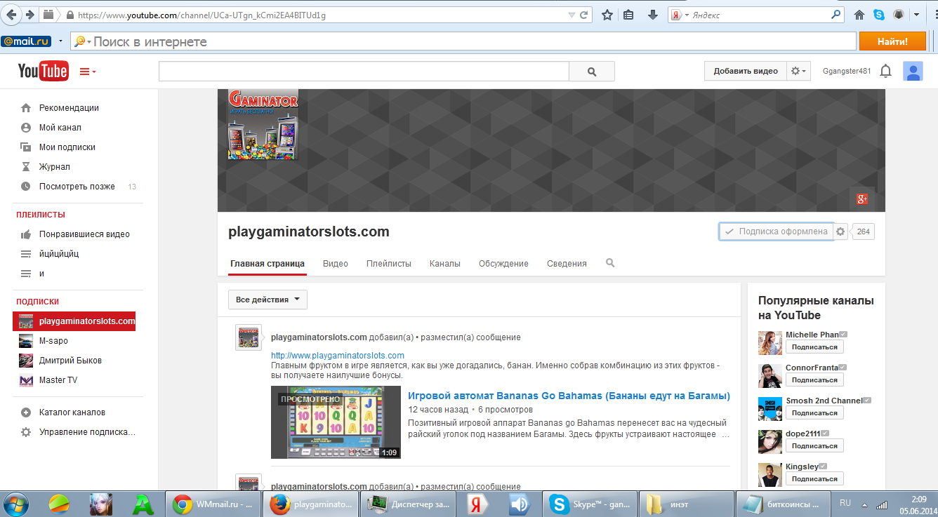
Task: Click the YouTube logo
Action: (43, 71)
